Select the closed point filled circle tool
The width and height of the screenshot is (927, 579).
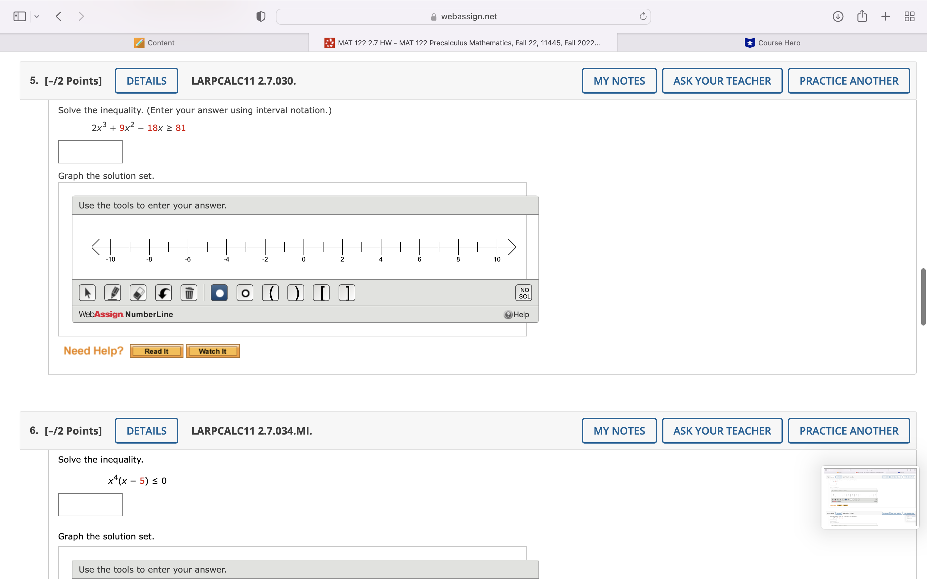219,293
